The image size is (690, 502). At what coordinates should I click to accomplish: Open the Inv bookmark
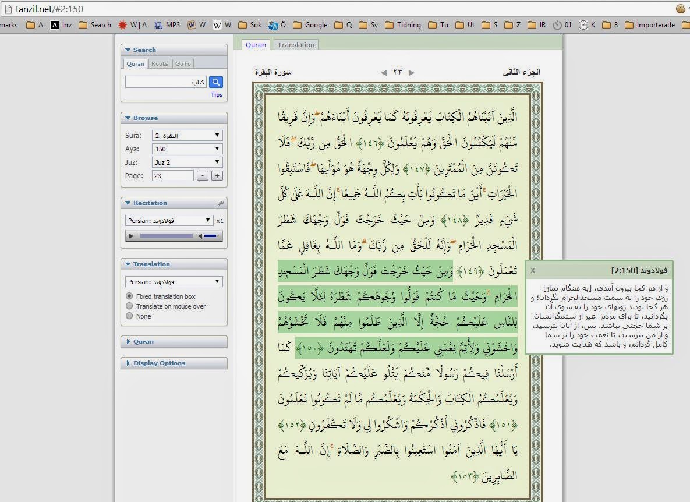point(61,25)
